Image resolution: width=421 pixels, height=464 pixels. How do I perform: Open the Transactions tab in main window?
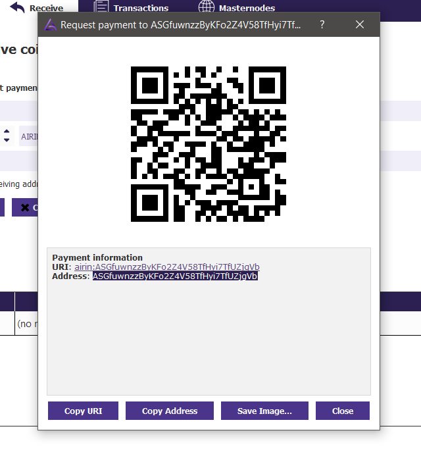(132, 8)
